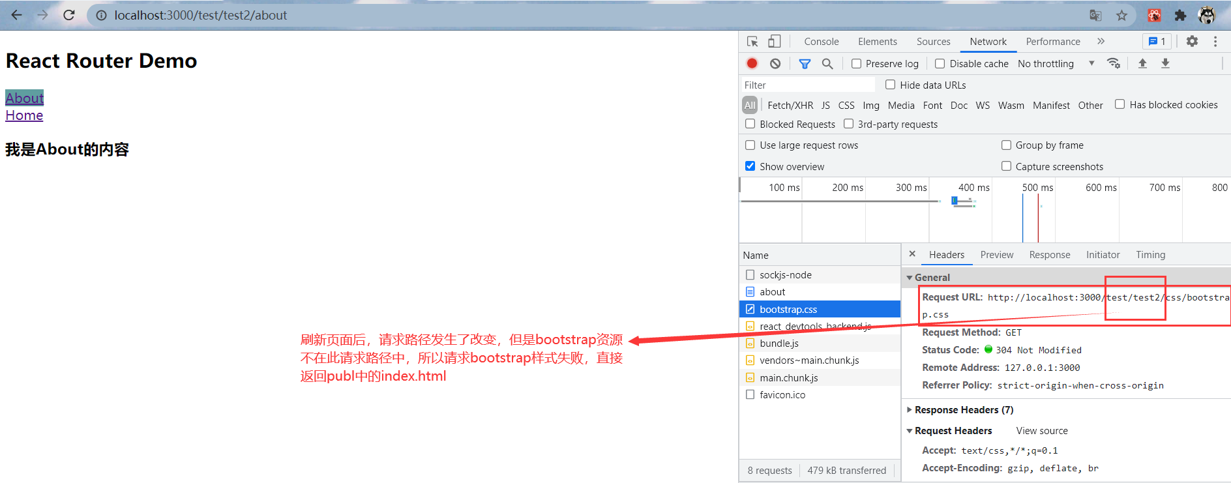Open the red React DevTools extension icon

(1154, 15)
